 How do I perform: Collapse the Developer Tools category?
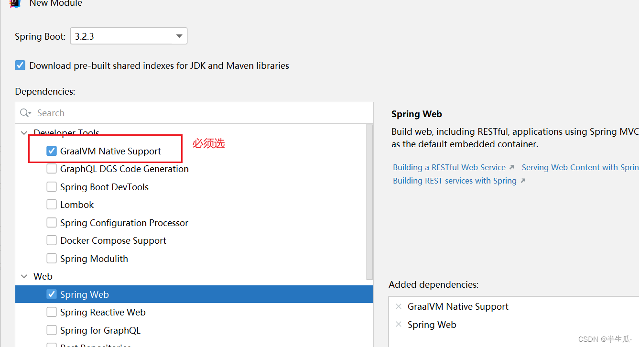tap(24, 133)
